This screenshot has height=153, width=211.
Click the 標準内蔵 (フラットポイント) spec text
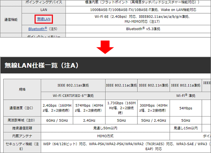(142, 2)
